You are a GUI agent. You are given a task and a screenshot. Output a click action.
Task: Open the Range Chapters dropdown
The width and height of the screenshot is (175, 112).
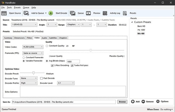point(73,25)
